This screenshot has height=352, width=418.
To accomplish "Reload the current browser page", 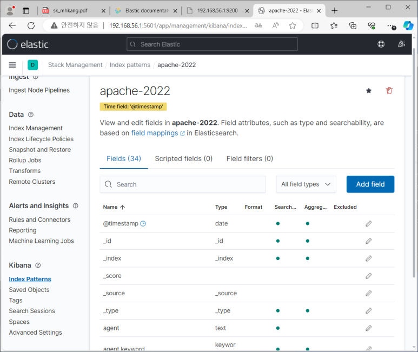I will pyautogui.click(x=31, y=25).
